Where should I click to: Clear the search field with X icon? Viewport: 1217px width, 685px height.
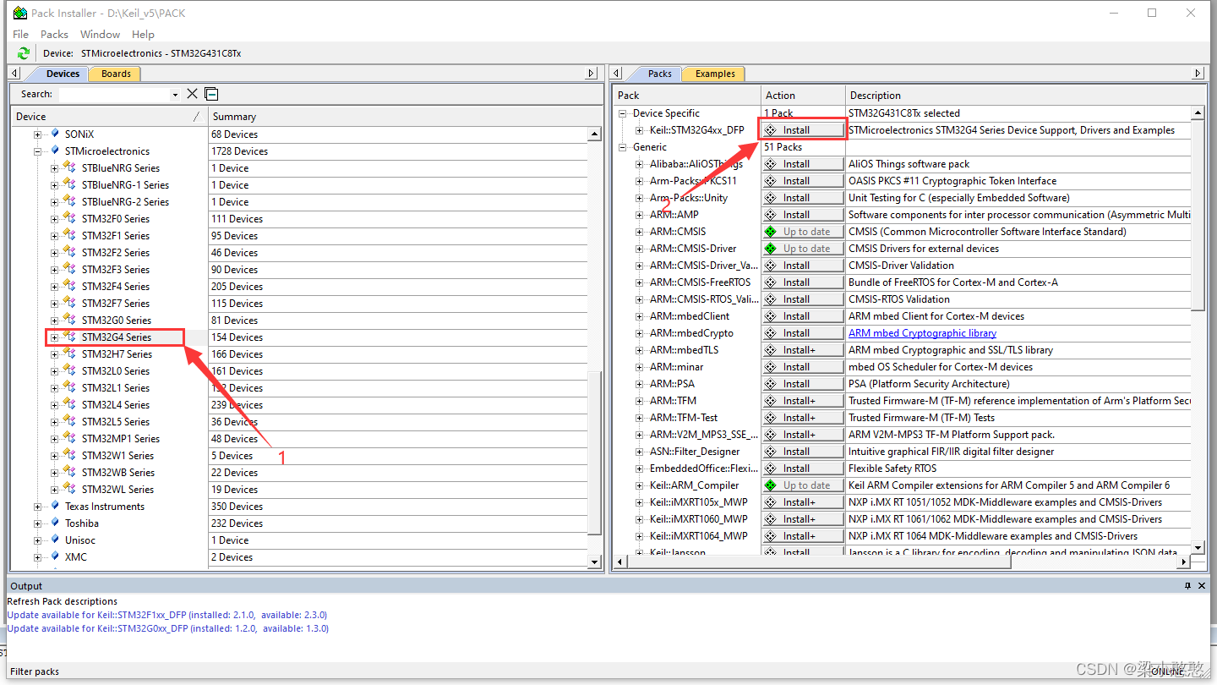192,94
